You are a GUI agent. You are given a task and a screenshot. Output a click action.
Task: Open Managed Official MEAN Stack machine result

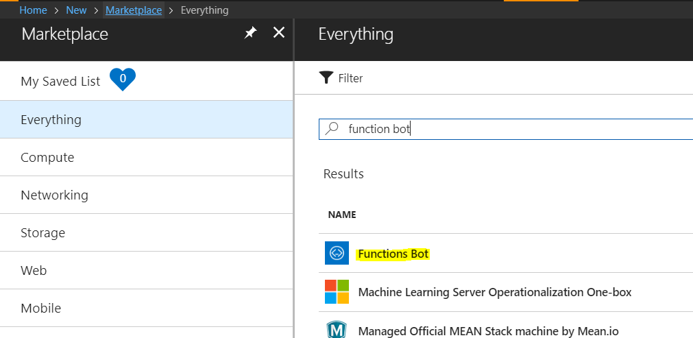coord(488,331)
